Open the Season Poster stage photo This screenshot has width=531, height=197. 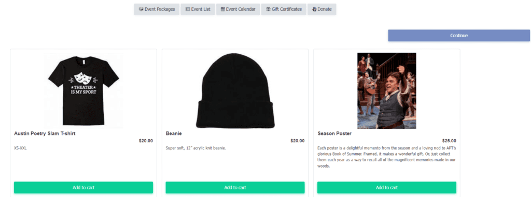click(x=387, y=90)
